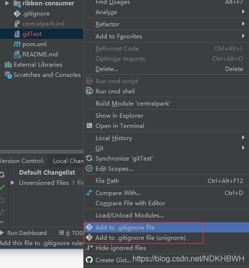
Task: Choose Create Gist... menu item
Action: (166, 260)
